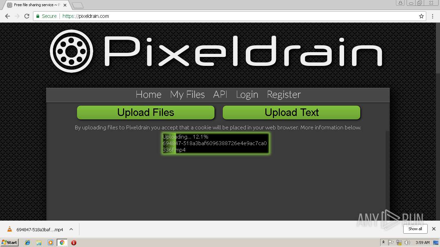
Task: Open Windows Explorer from the taskbar
Action: [x=39, y=243]
